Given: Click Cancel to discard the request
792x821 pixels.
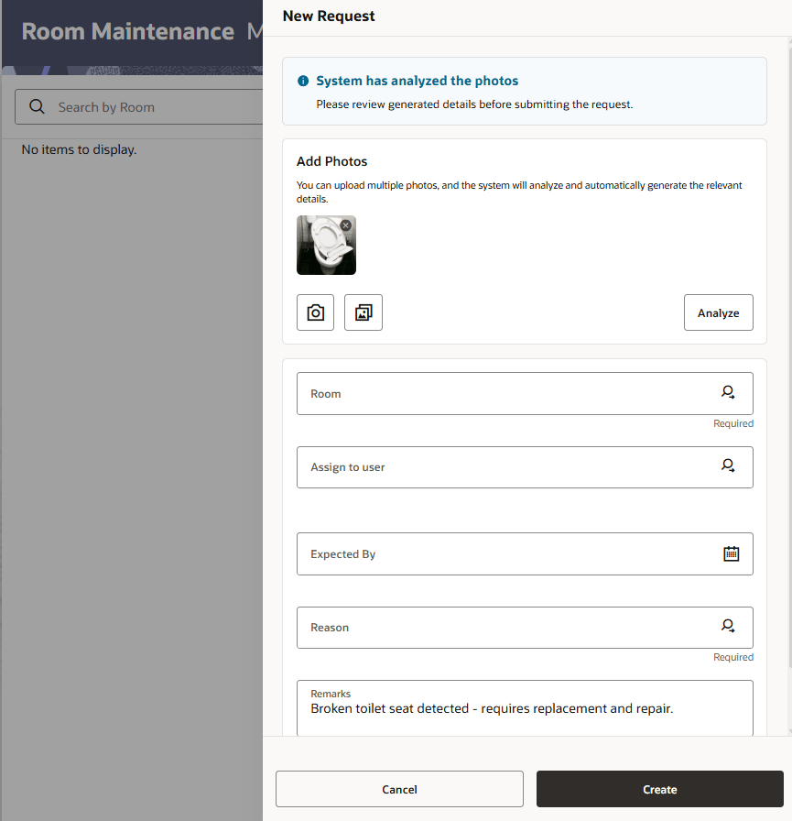Looking at the screenshot, I should click(399, 789).
